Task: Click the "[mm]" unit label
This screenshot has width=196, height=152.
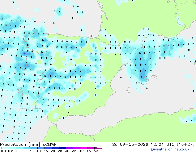Action: tap(34, 145)
